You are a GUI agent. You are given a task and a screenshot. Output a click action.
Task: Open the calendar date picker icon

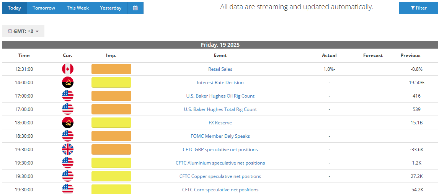coord(135,8)
